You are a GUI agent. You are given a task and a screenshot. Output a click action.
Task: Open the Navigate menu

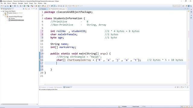21,3
